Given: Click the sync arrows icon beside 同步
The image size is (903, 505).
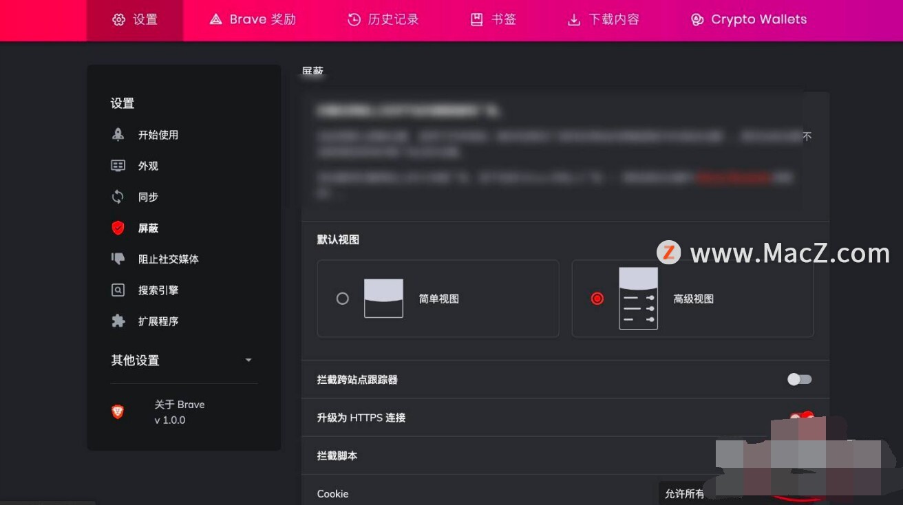Looking at the screenshot, I should click(118, 197).
